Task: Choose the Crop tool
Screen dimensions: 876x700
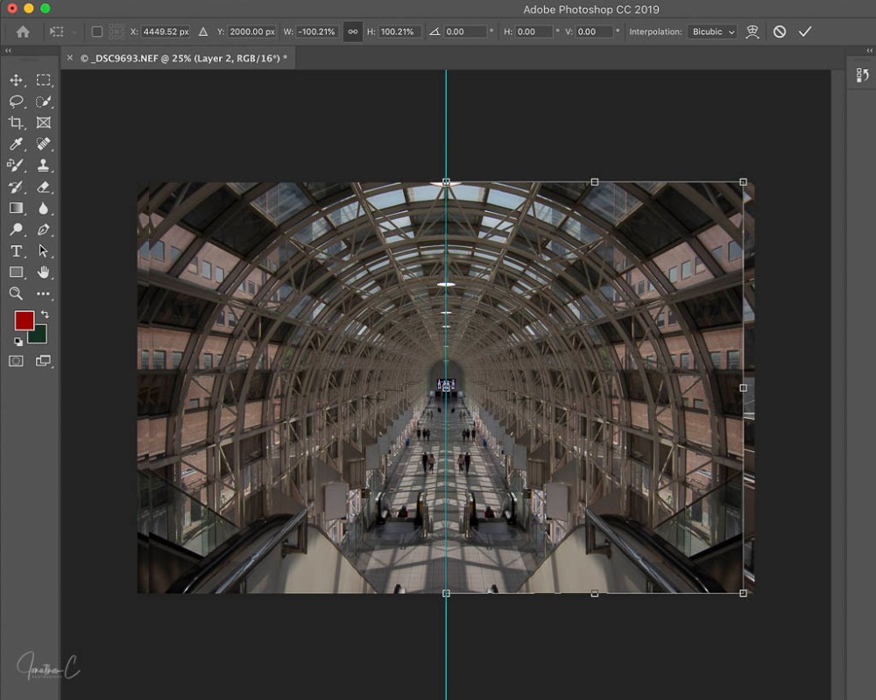Action: point(16,123)
